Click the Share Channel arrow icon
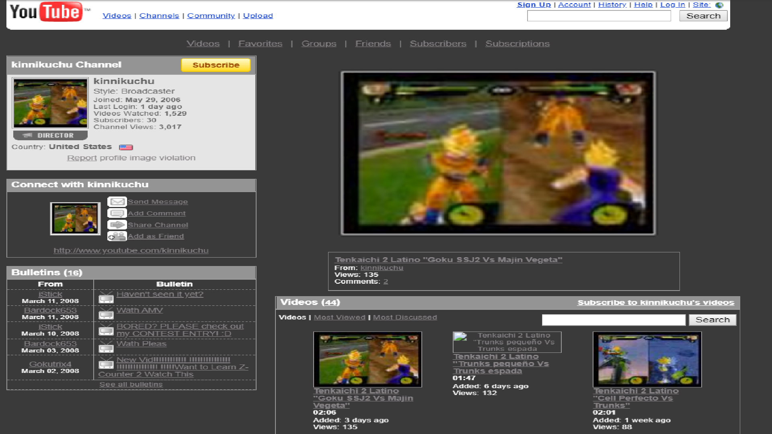Viewport: 772px width, 434px height. click(117, 225)
